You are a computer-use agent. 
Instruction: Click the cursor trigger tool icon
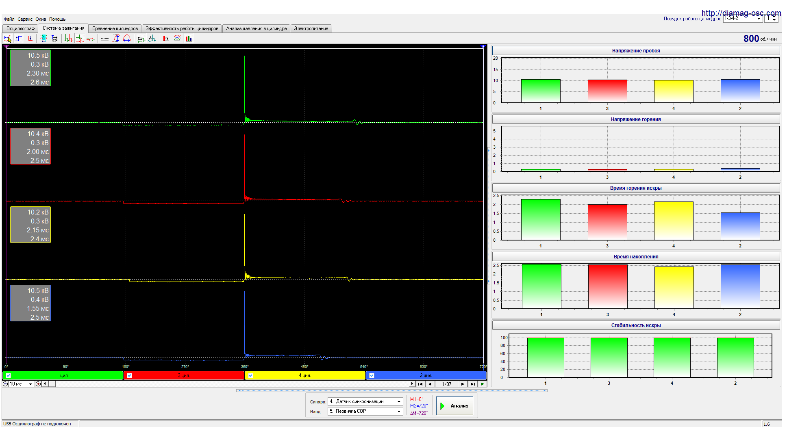[8, 39]
